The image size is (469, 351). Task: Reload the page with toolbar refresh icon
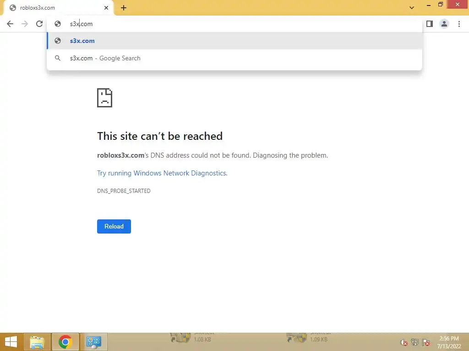(39, 24)
